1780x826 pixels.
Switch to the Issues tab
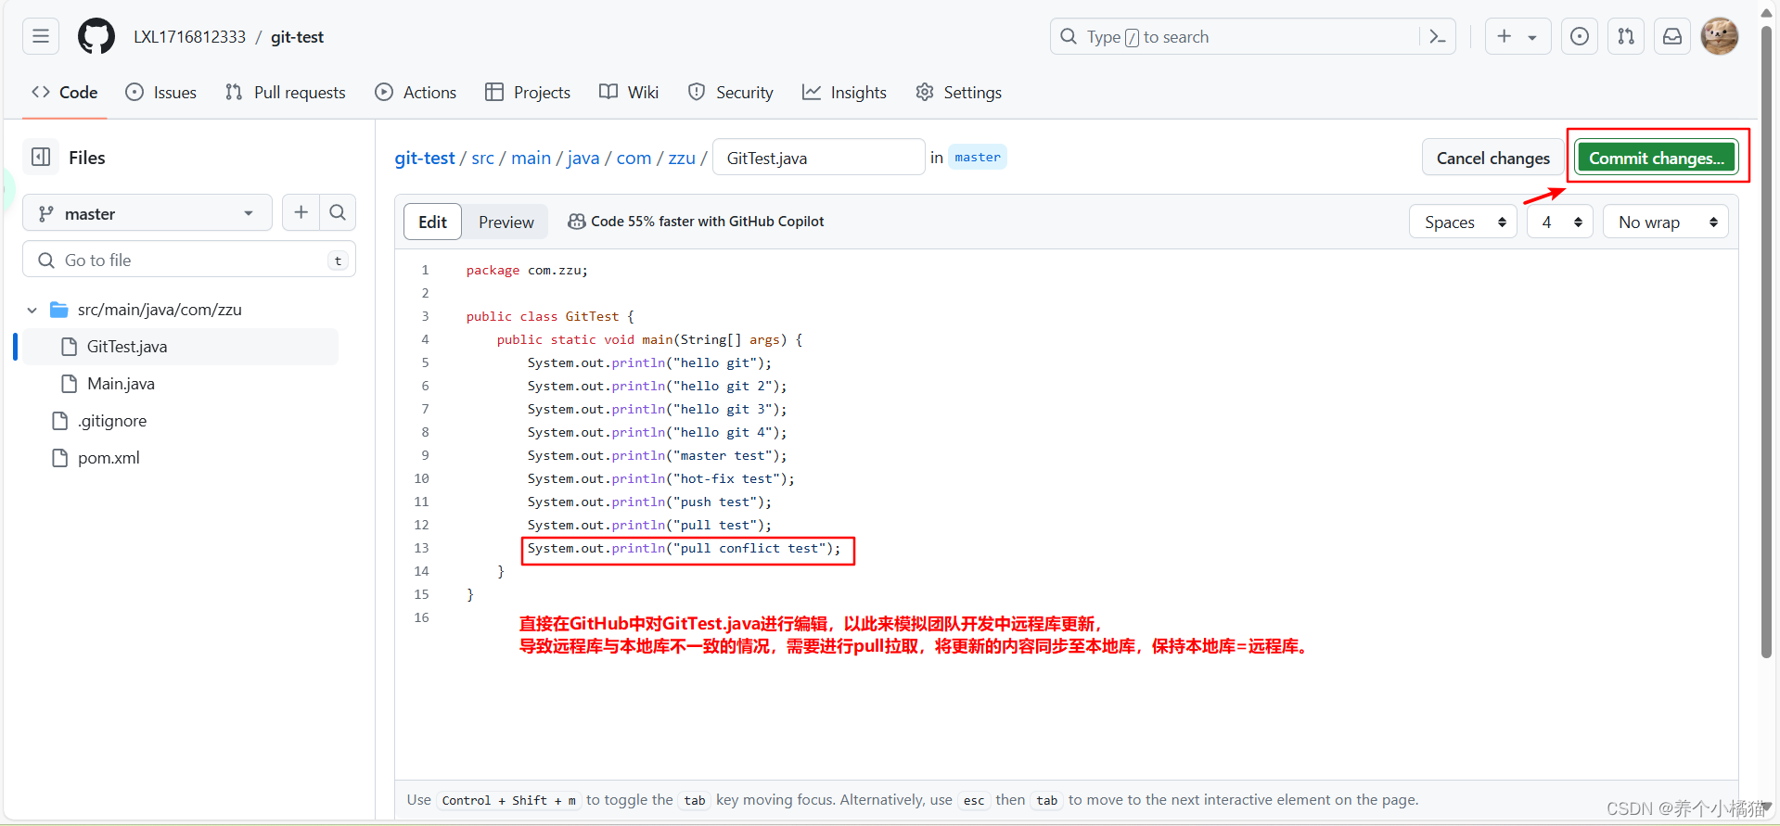click(x=161, y=92)
